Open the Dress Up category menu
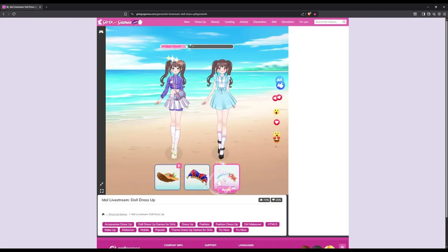The height and width of the screenshot is (252, 448). click(x=200, y=22)
